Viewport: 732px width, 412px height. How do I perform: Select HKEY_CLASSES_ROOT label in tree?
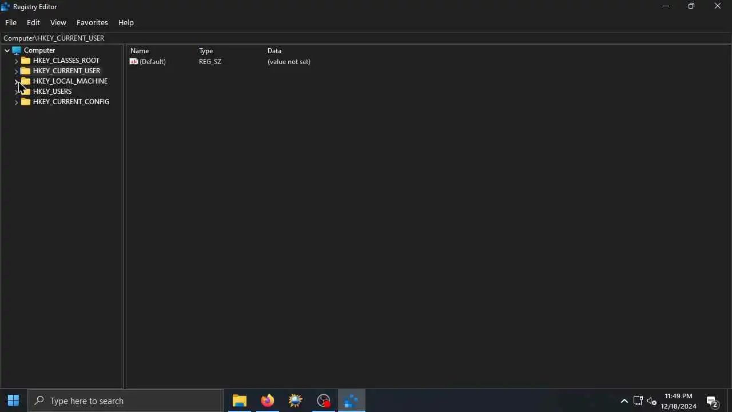pos(66,61)
